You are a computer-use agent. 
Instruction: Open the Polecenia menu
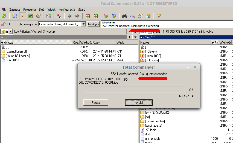pyautogui.click(x=30, y=10)
